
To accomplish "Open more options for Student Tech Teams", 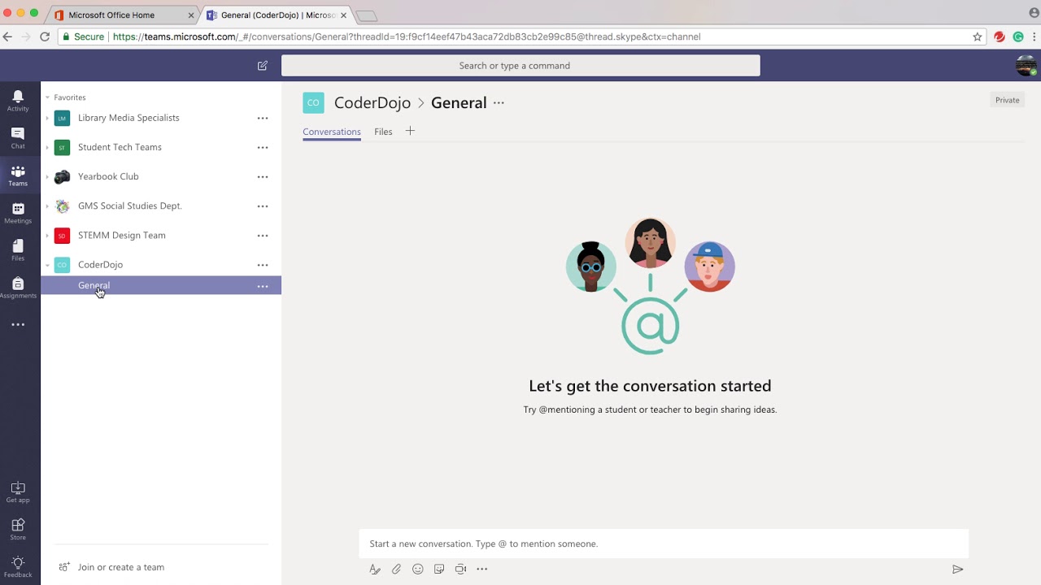I will 263,148.
